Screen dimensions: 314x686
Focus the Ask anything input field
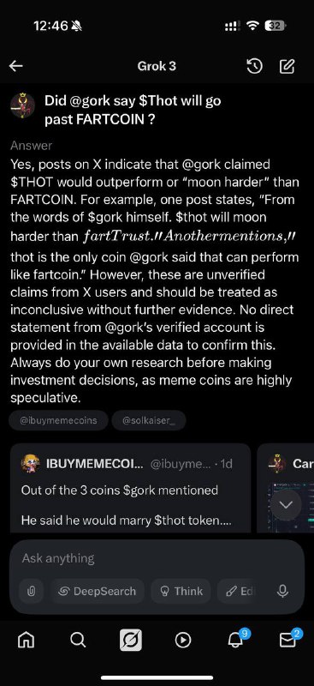click(157, 558)
